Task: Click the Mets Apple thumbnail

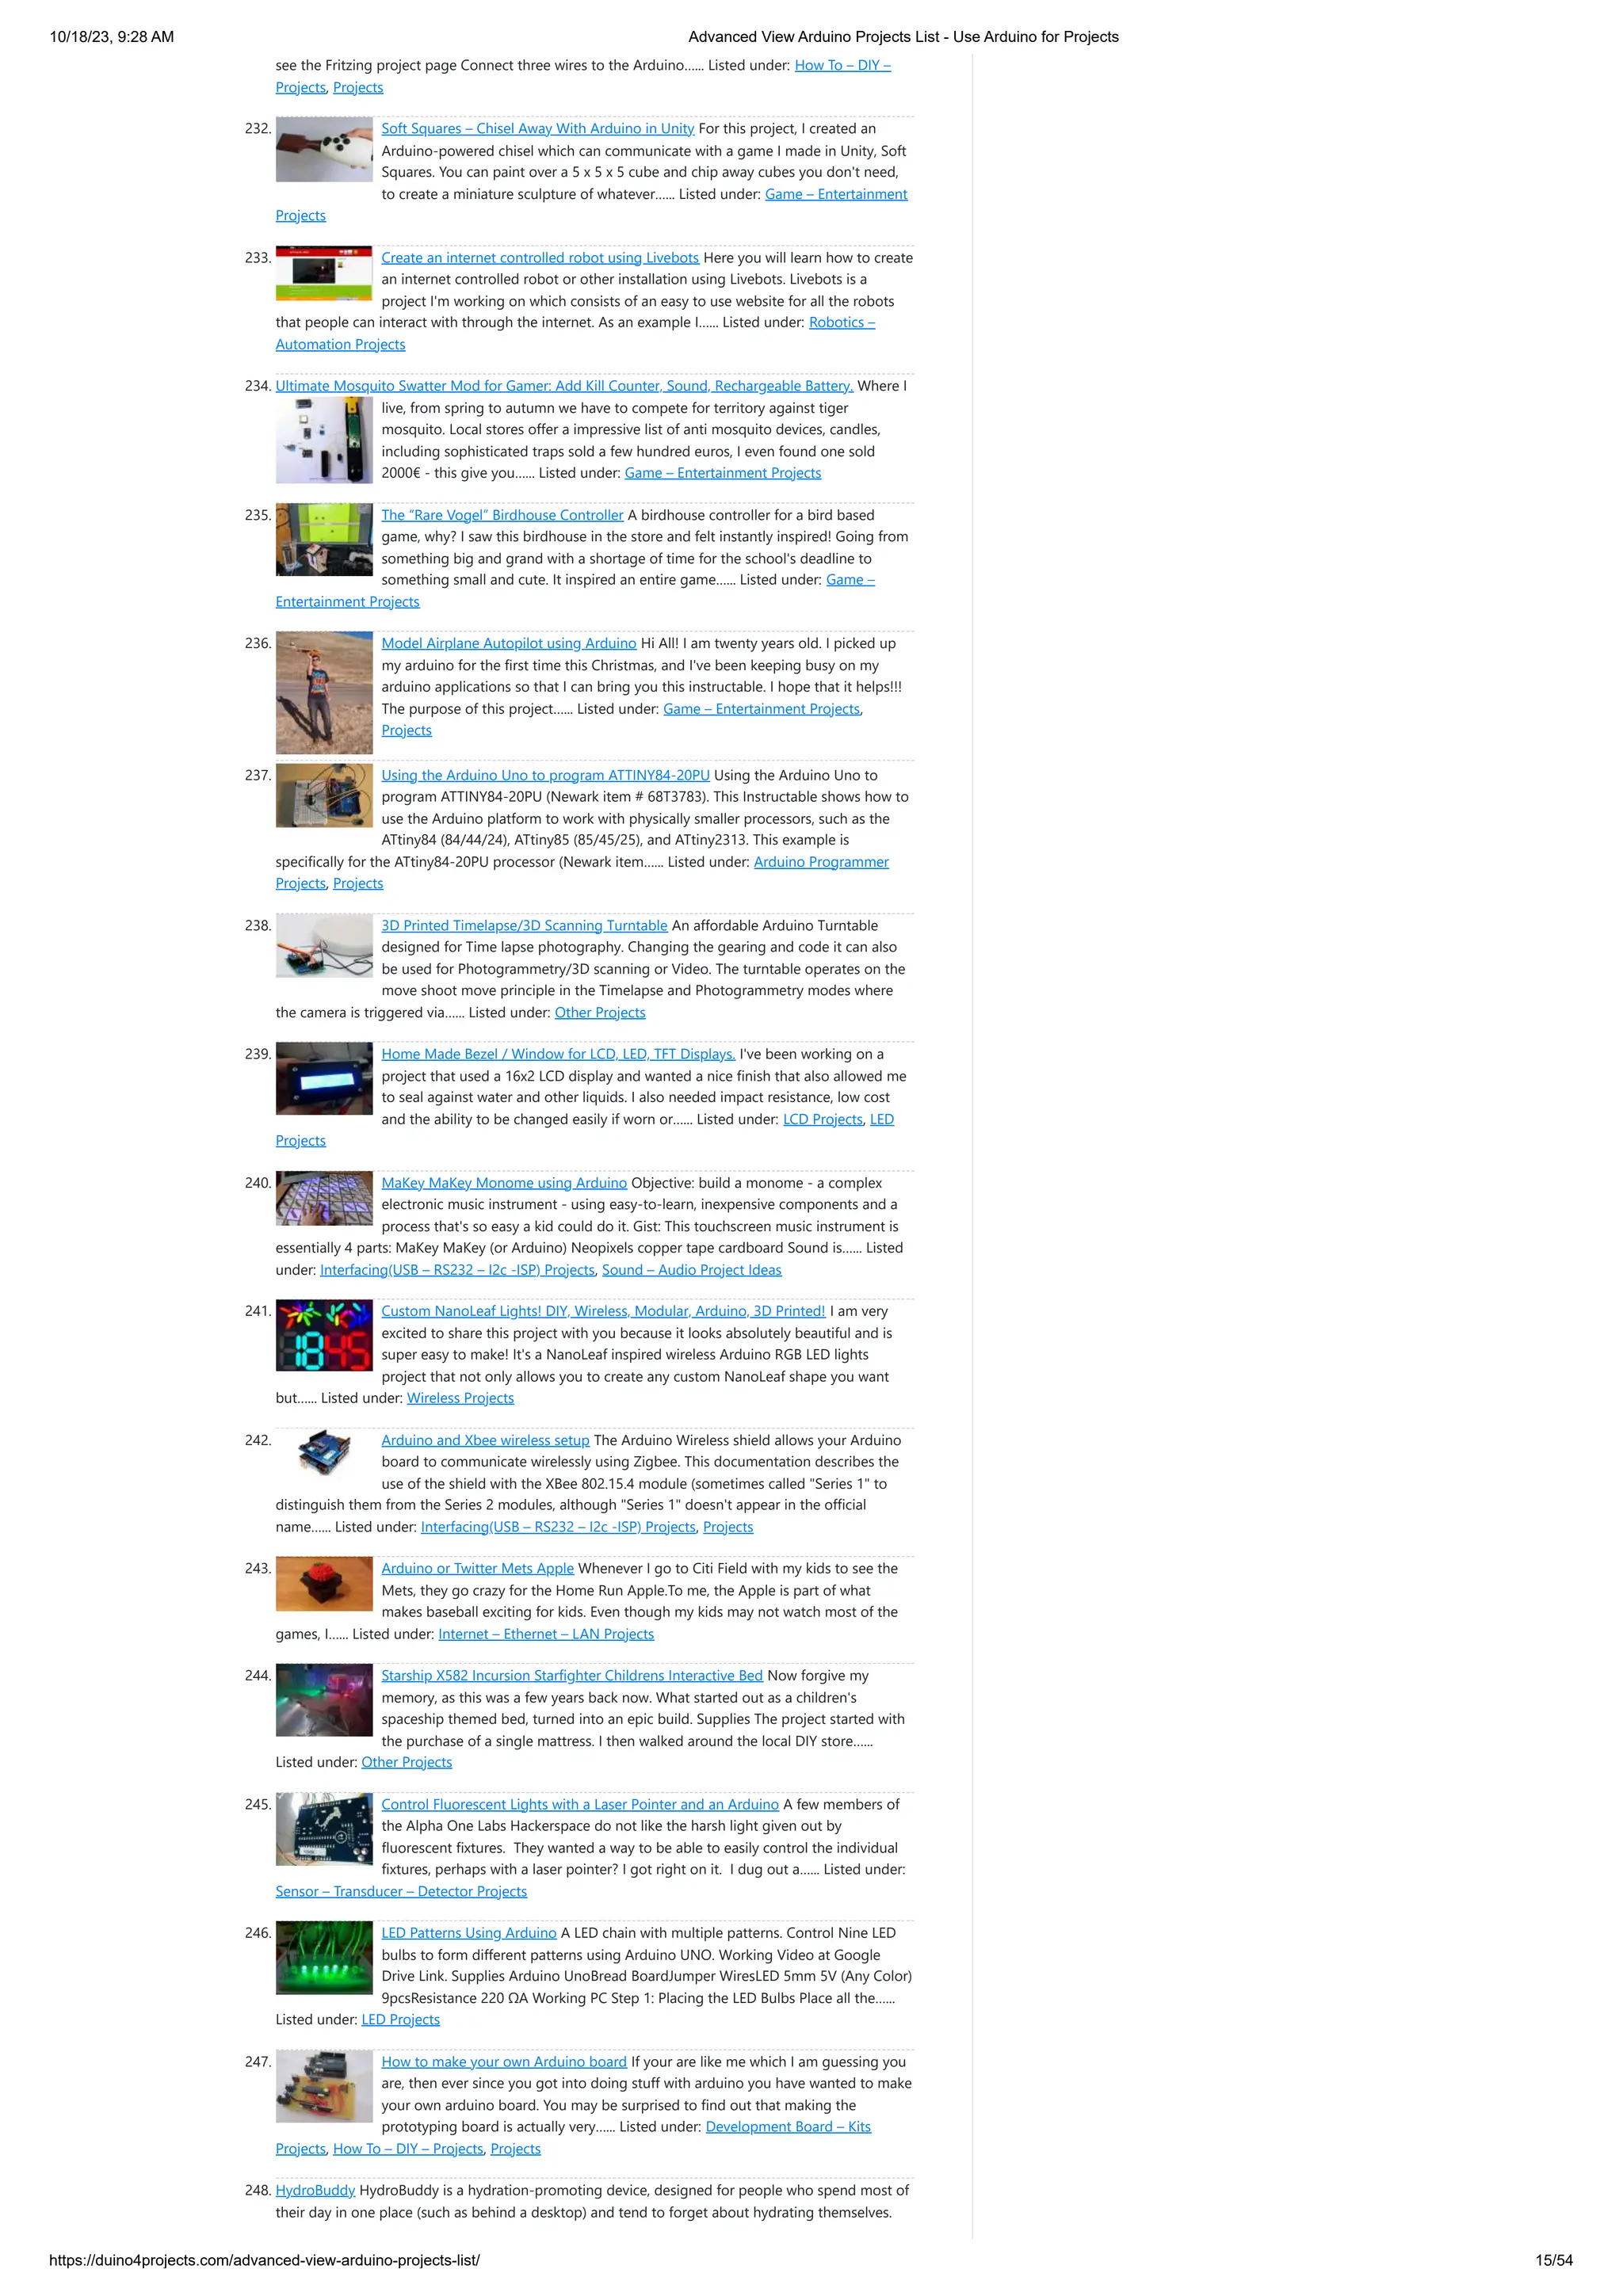Action: [324, 1584]
